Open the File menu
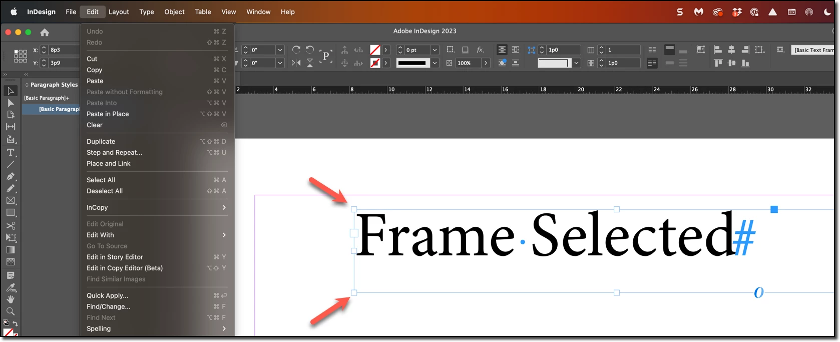840x342 pixels. click(71, 12)
